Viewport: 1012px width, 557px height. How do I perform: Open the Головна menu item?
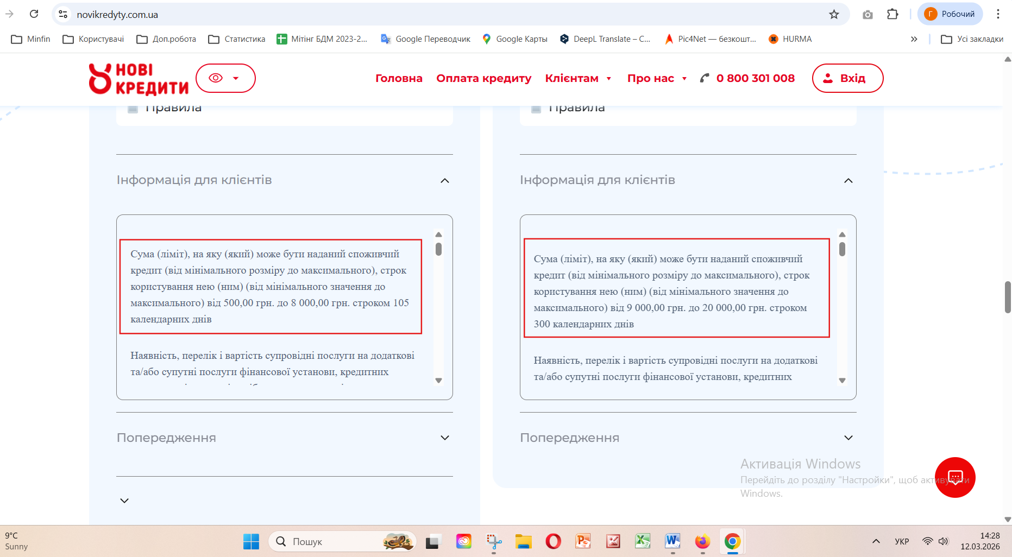click(x=399, y=78)
